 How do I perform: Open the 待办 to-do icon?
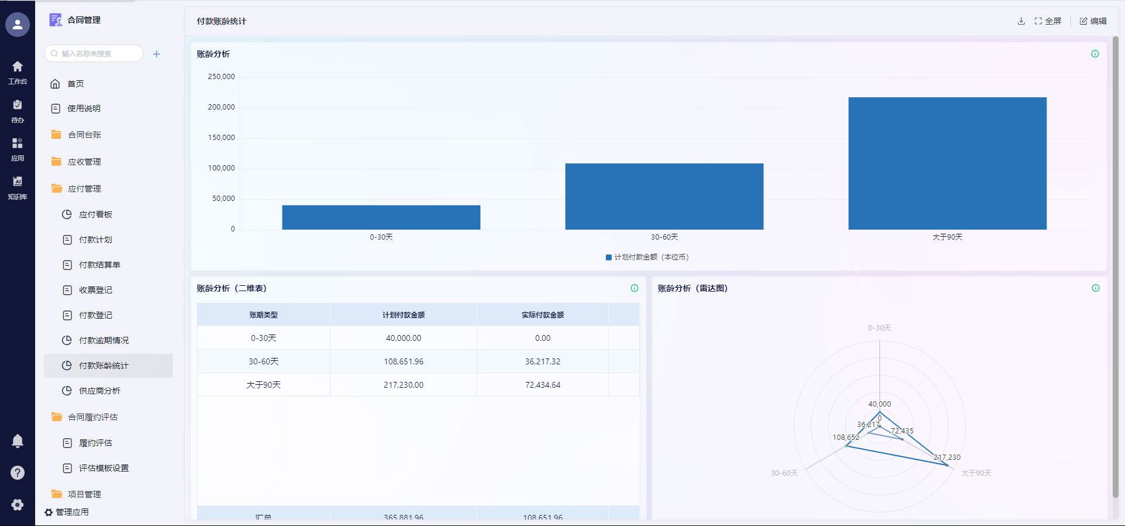18,111
